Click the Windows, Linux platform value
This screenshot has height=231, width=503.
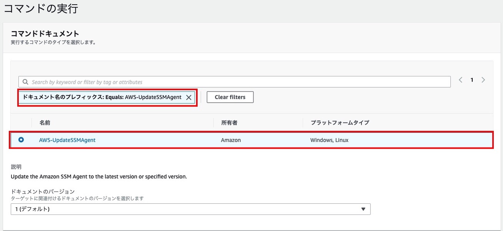[x=330, y=140]
